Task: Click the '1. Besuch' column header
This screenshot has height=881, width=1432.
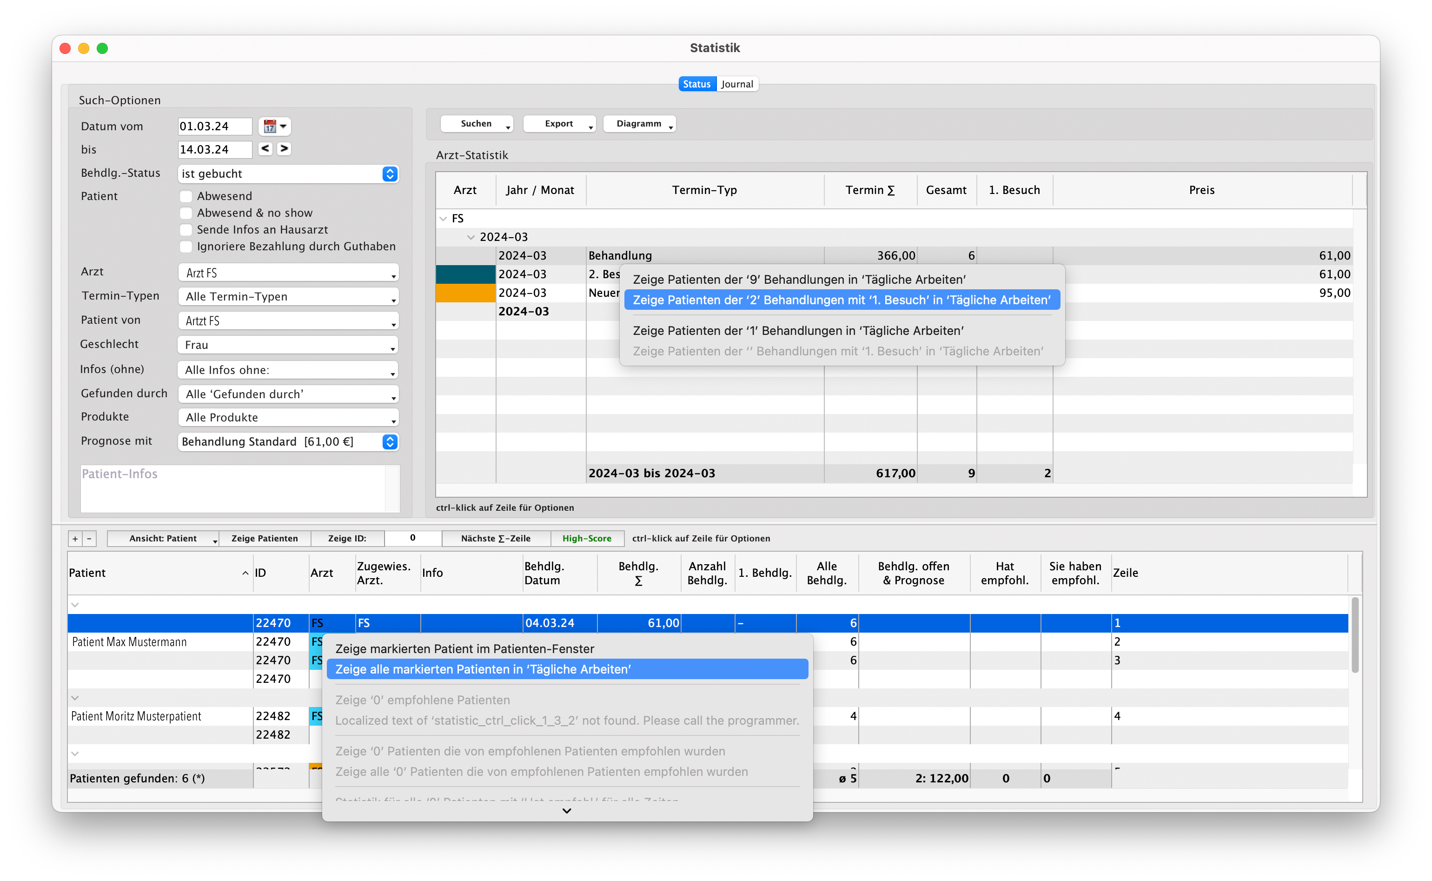Action: pos(1014,191)
